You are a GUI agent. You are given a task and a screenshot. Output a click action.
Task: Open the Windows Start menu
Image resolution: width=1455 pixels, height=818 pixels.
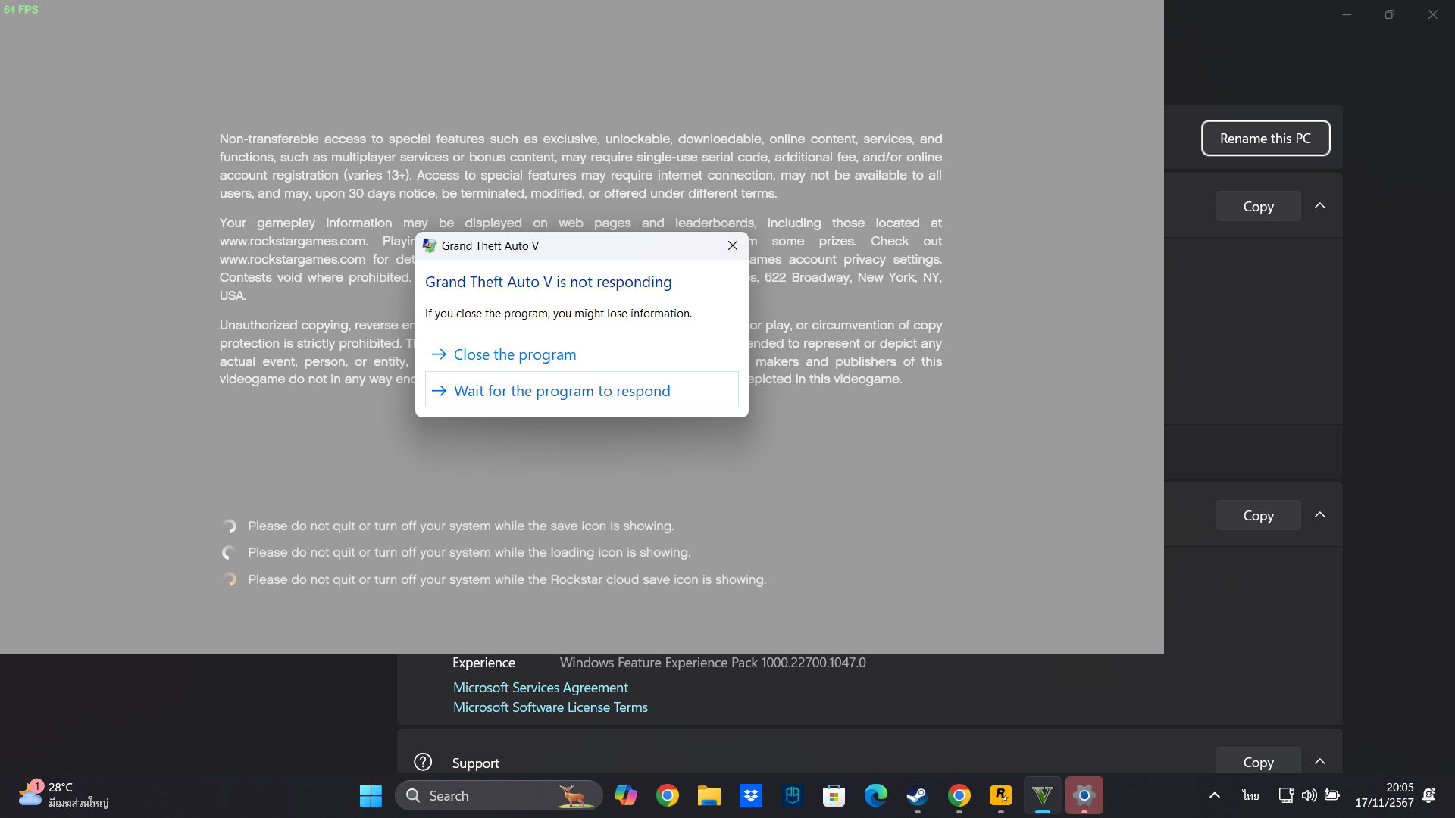tap(371, 795)
